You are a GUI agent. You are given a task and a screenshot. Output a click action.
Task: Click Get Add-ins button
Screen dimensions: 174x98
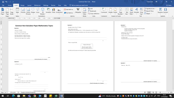[69, 9]
